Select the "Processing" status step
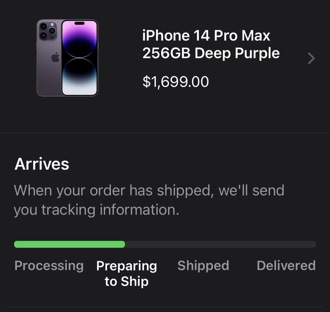 pos(49,265)
